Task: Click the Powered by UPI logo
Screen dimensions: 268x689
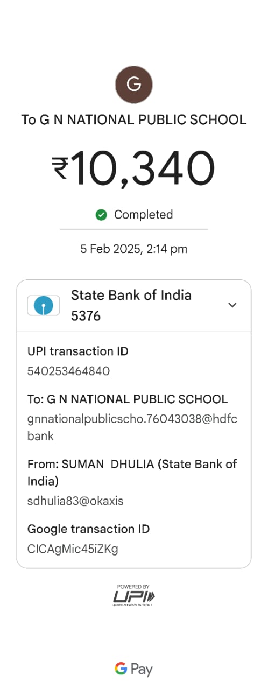Action: click(134, 595)
